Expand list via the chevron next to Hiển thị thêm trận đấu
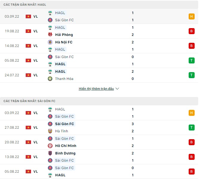Image resolution: width=200 pixels, height=179 pixels. click(117, 89)
